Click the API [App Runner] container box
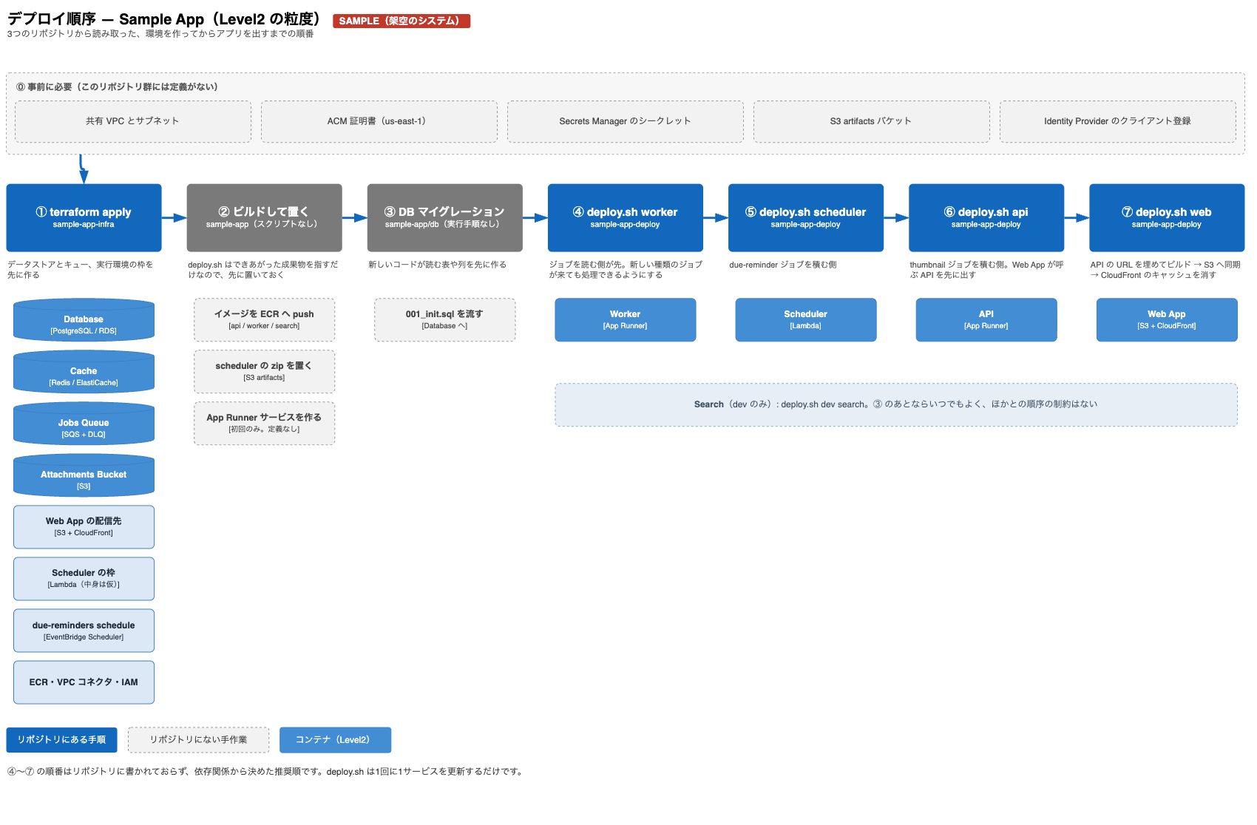 pyautogui.click(x=986, y=320)
